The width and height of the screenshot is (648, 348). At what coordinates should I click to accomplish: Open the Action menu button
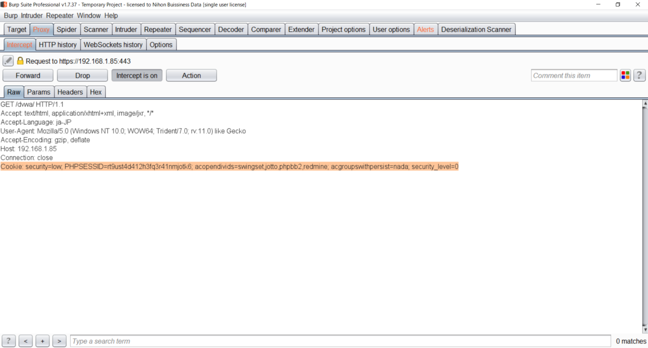191,76
